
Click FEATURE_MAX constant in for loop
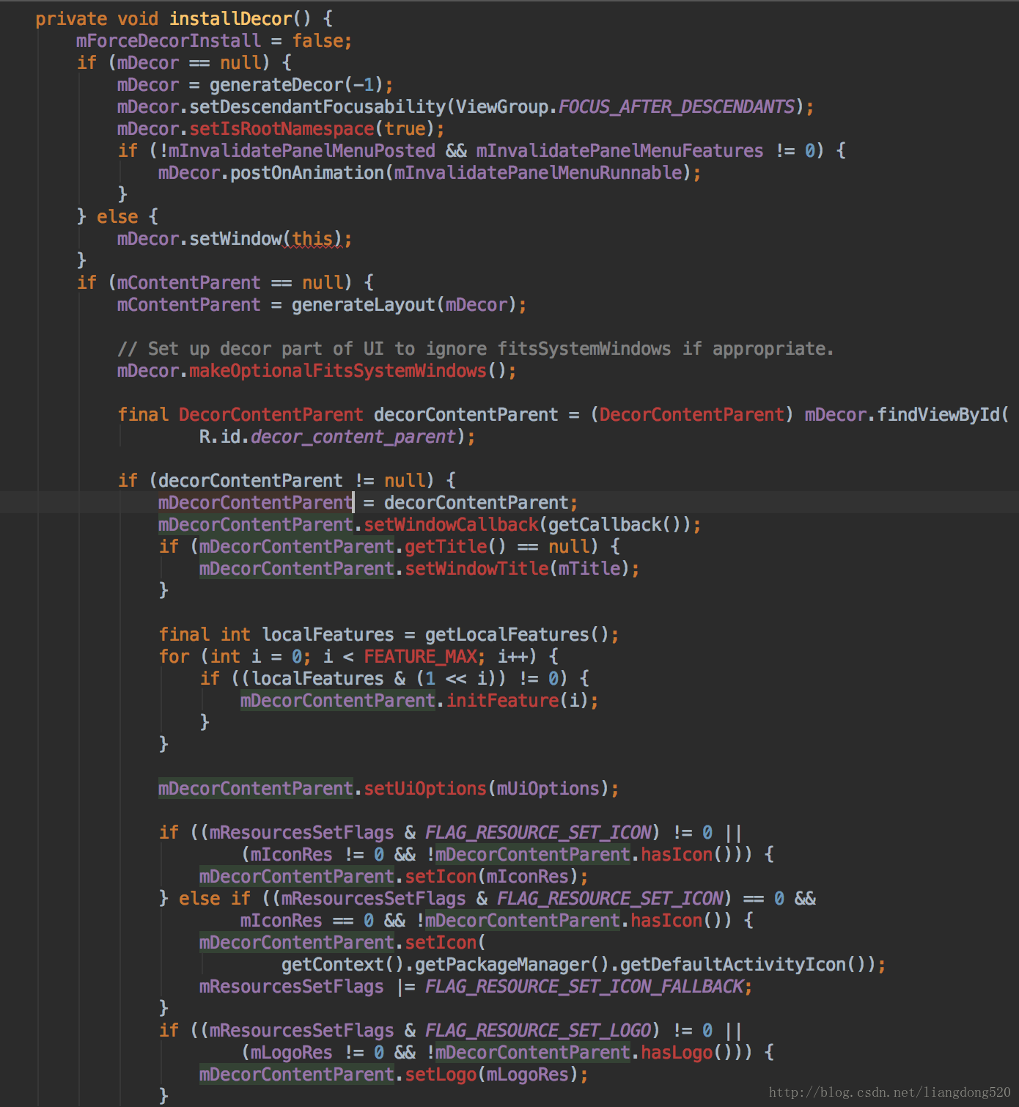tap(420, 657)
